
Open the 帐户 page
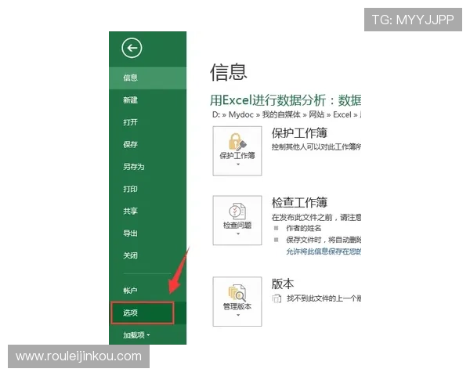tap(147, 291)
